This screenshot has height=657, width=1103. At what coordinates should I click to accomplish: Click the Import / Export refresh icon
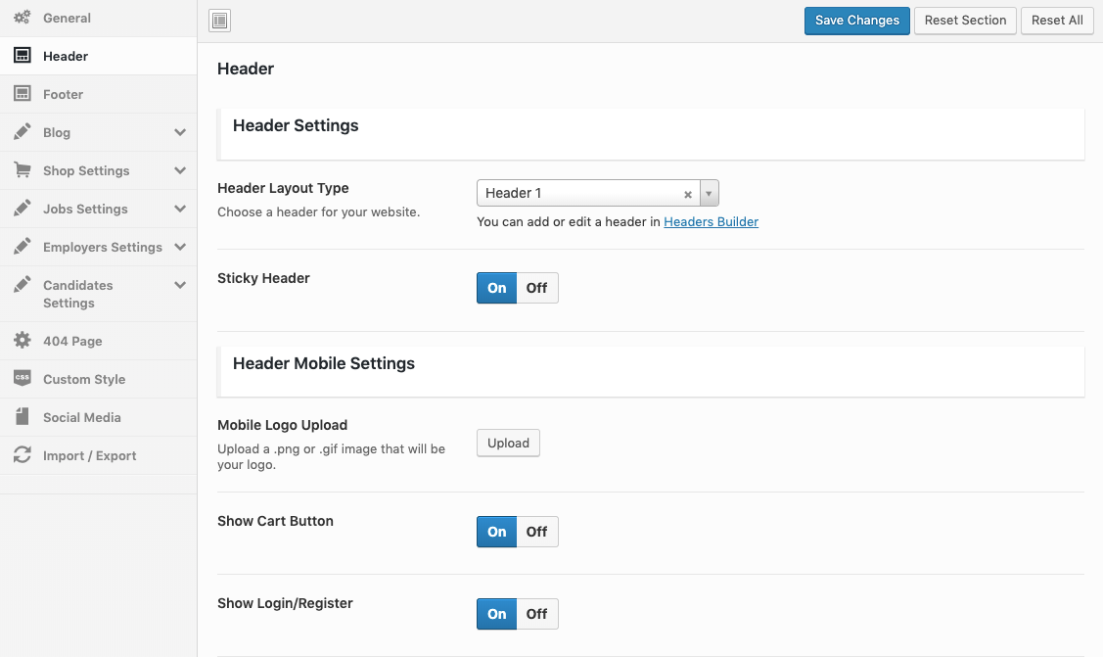pos(22,455)
